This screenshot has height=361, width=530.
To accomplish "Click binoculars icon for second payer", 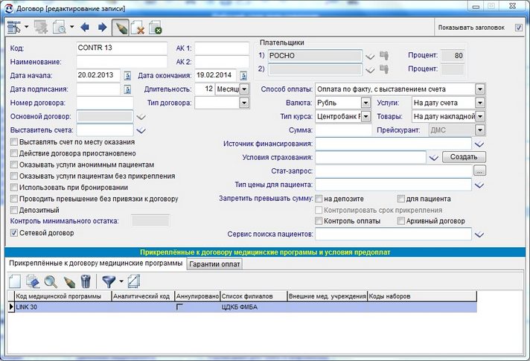I will pyautogui.click(x=383, y=69).
